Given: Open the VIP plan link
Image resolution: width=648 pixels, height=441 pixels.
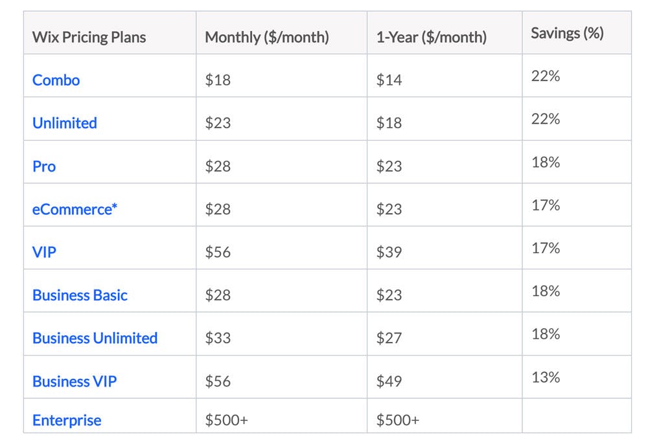Looking at the screenshot, I should (44, 252).
